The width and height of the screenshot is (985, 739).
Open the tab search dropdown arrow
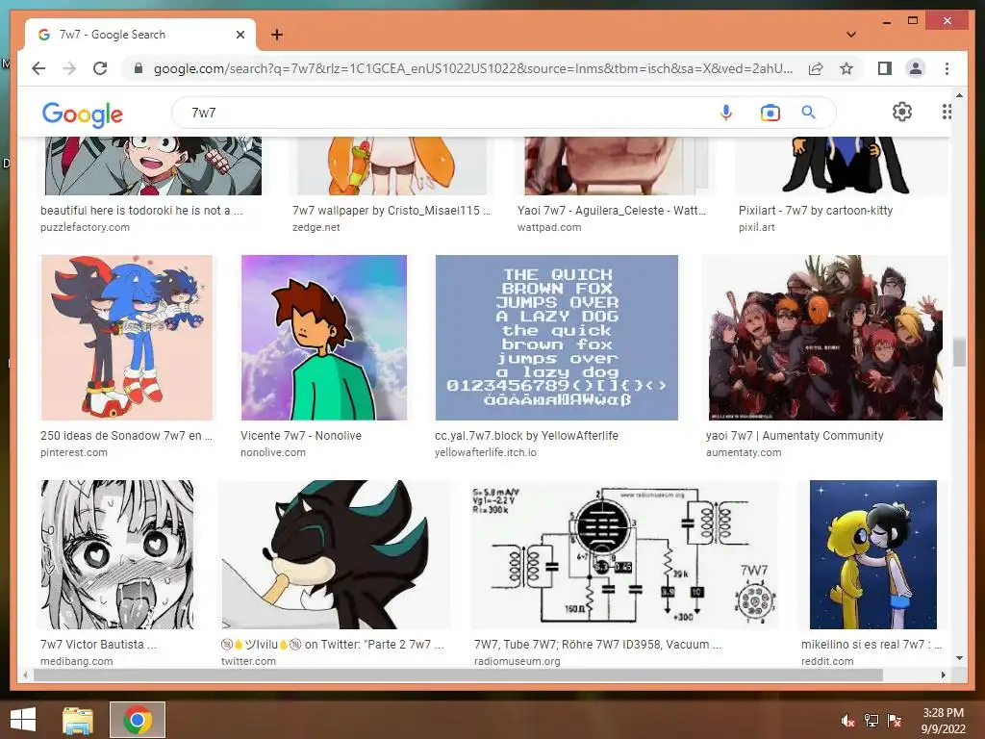pos(851,35)
